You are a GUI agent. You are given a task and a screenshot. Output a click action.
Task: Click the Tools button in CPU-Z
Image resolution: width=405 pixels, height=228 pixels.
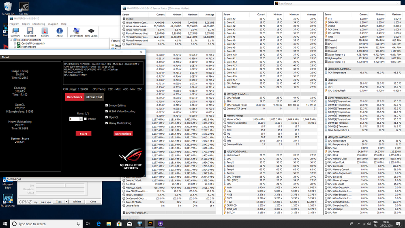coord(59,202)
